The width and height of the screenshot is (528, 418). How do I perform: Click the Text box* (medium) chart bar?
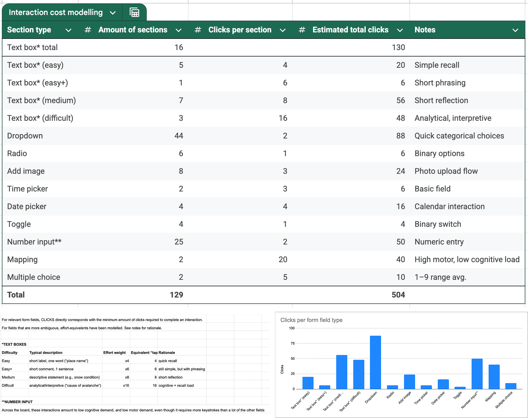(x=341, y=372)
